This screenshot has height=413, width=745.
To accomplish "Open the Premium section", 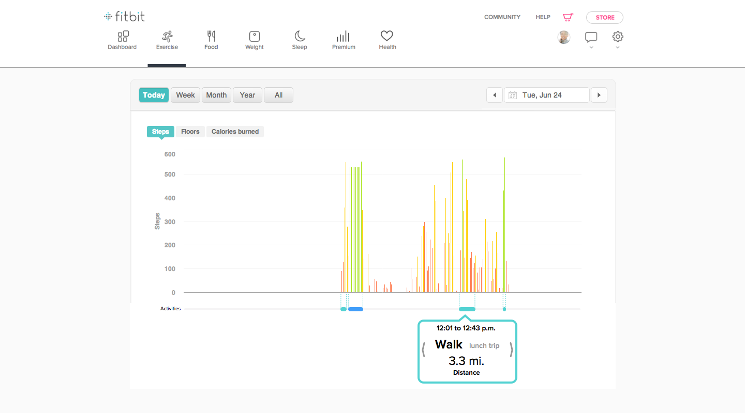I will (x=344, y=40).
